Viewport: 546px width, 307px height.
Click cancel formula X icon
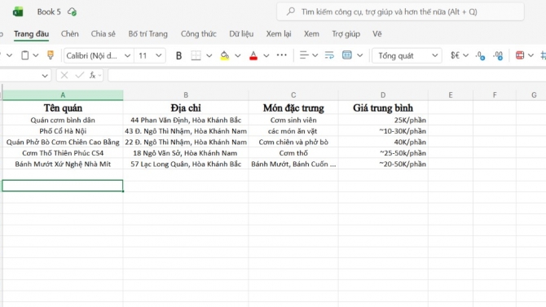point(64,75)
